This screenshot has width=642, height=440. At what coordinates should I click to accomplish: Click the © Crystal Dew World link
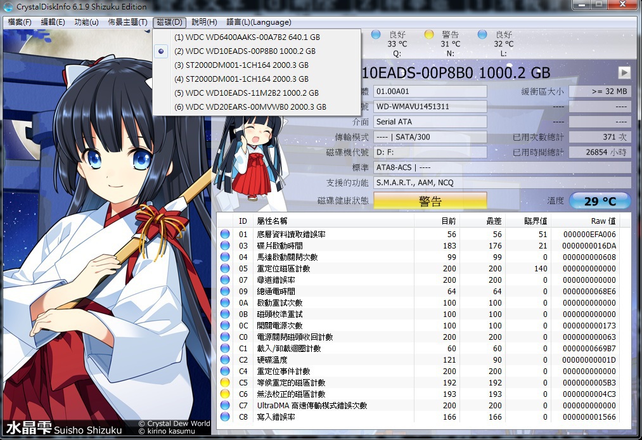(174, 424)
